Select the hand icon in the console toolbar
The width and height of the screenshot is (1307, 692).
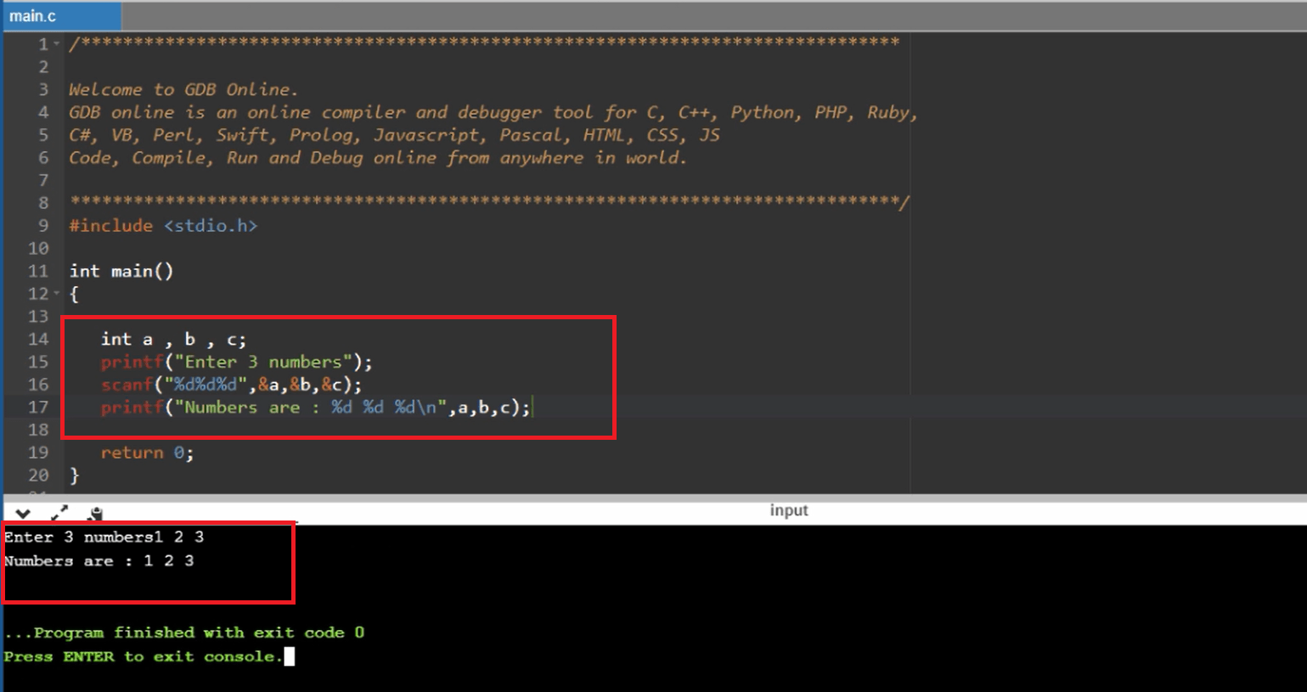[x=95, y=512]
